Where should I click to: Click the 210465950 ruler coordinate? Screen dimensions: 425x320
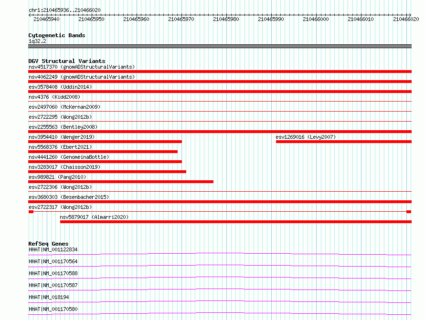(x=91, y=19)
